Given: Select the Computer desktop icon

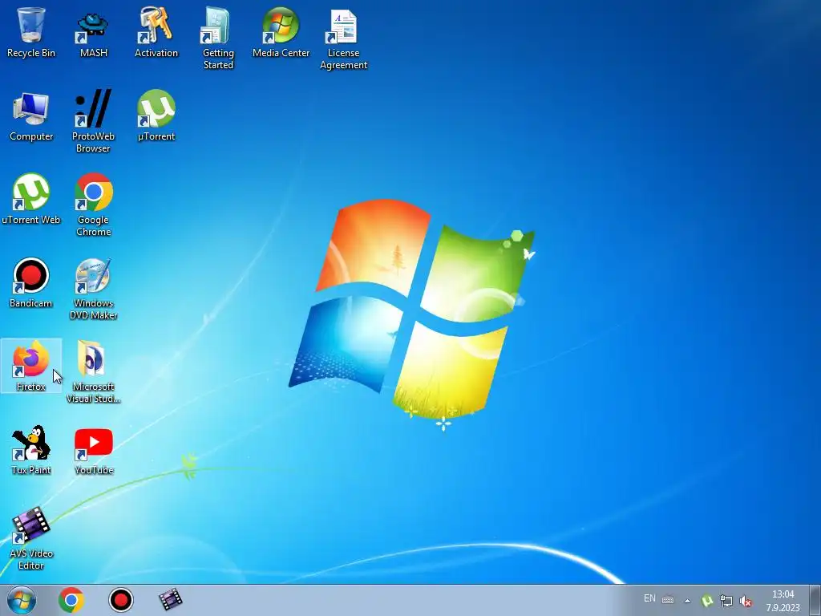Looking at the screenshot, I should click(x=31, y=116).
